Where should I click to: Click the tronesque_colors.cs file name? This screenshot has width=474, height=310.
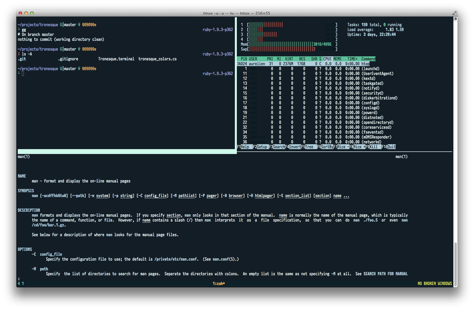click(158, 59)
